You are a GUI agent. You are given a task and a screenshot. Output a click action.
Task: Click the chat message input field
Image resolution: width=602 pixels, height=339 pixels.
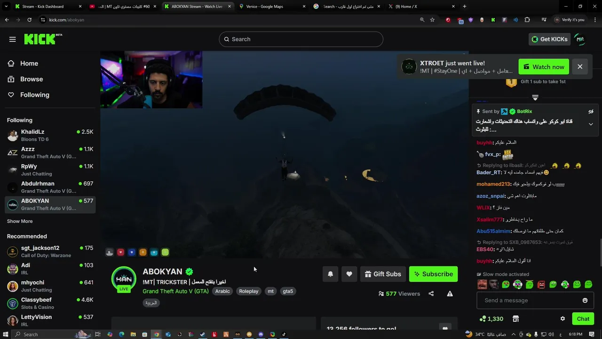[535, 300]
